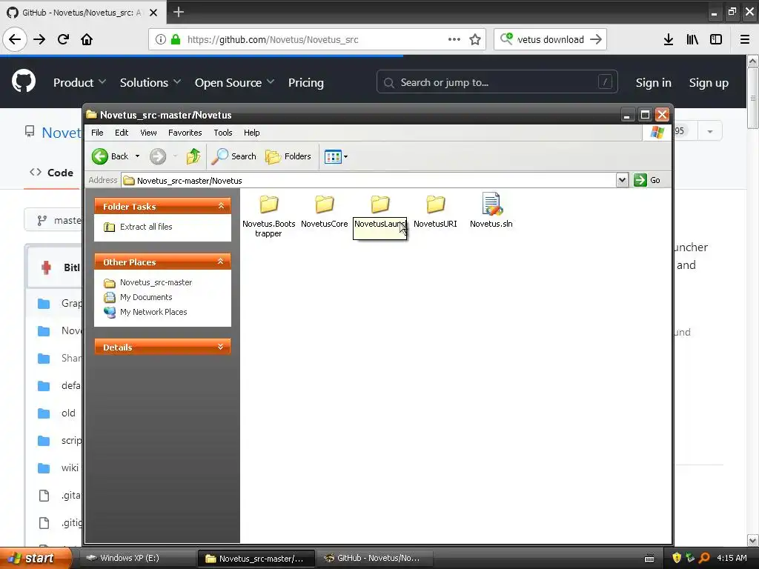Collapse the Folder Tasks panel
759x569 pixels.
(x=221, y=206)
